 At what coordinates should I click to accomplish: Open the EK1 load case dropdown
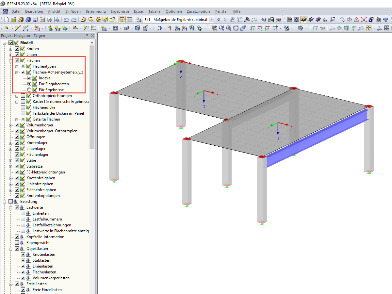[211, 20]
